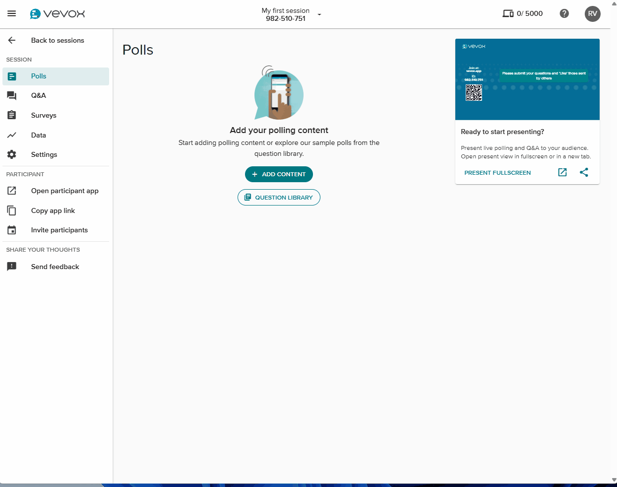
Task: Open help via the question mark icon
Action: pyautogui.click(x=564, y=13)
